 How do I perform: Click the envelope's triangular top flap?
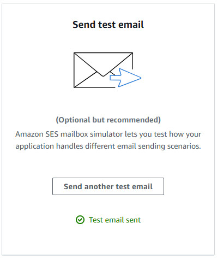[103, 63]
